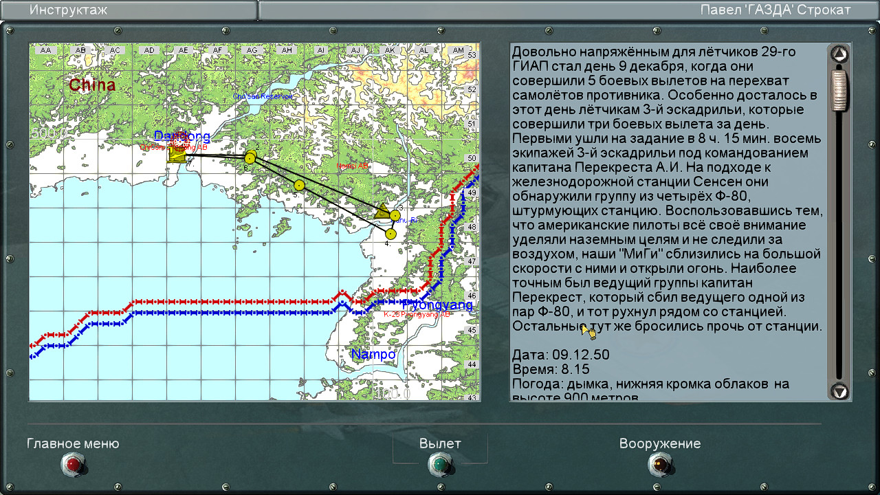Click row number 47 on map edge
880x495 pixels.
[x=472, y=261]
